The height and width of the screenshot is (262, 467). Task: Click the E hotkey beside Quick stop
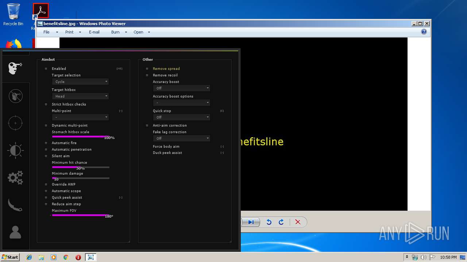pos(222,111)
